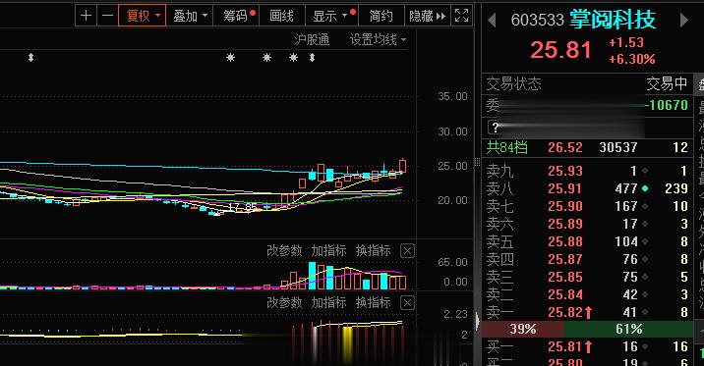Close the bottom indicator panel
Screen dimensions: 704x366
click(x=407, y=303)
